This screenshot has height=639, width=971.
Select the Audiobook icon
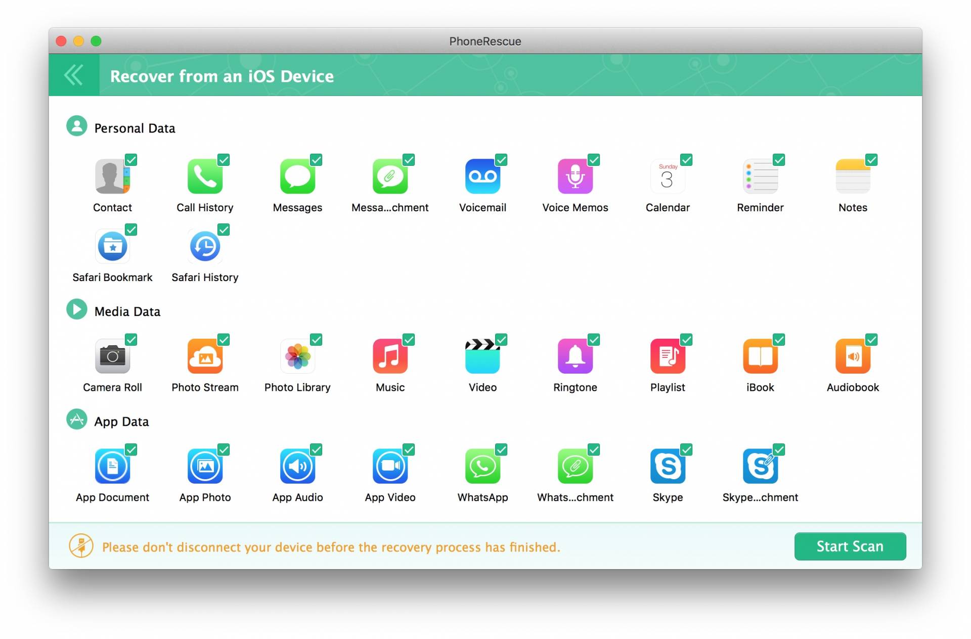point(853,356)
